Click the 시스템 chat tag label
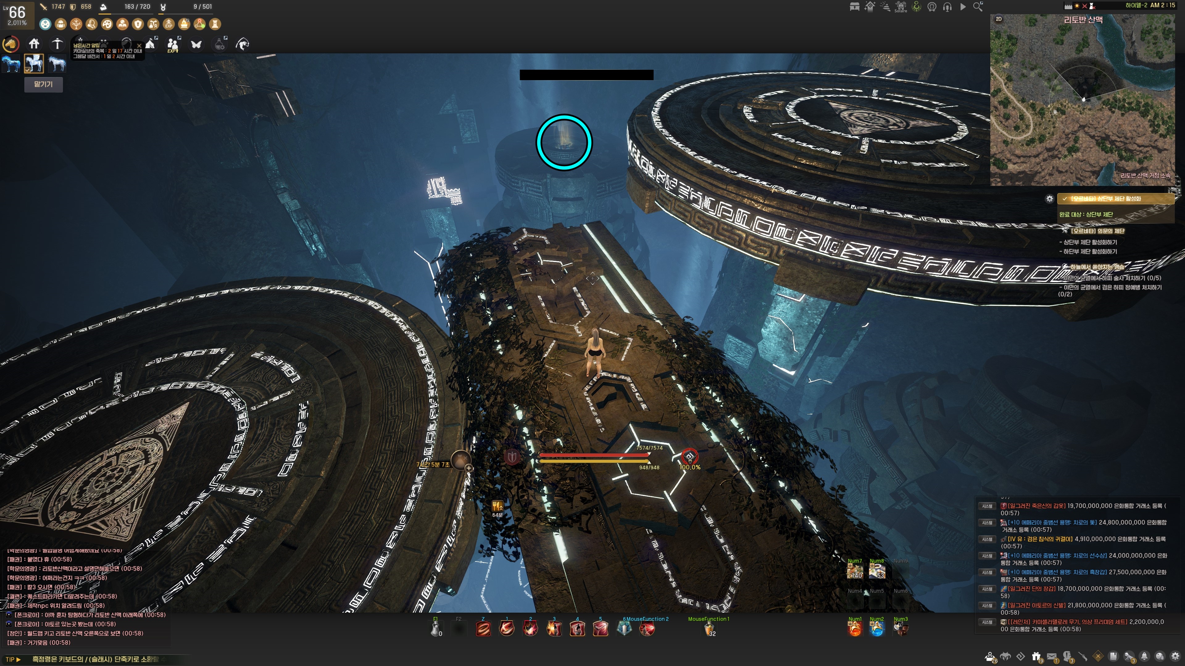 (x=987, y=506)
